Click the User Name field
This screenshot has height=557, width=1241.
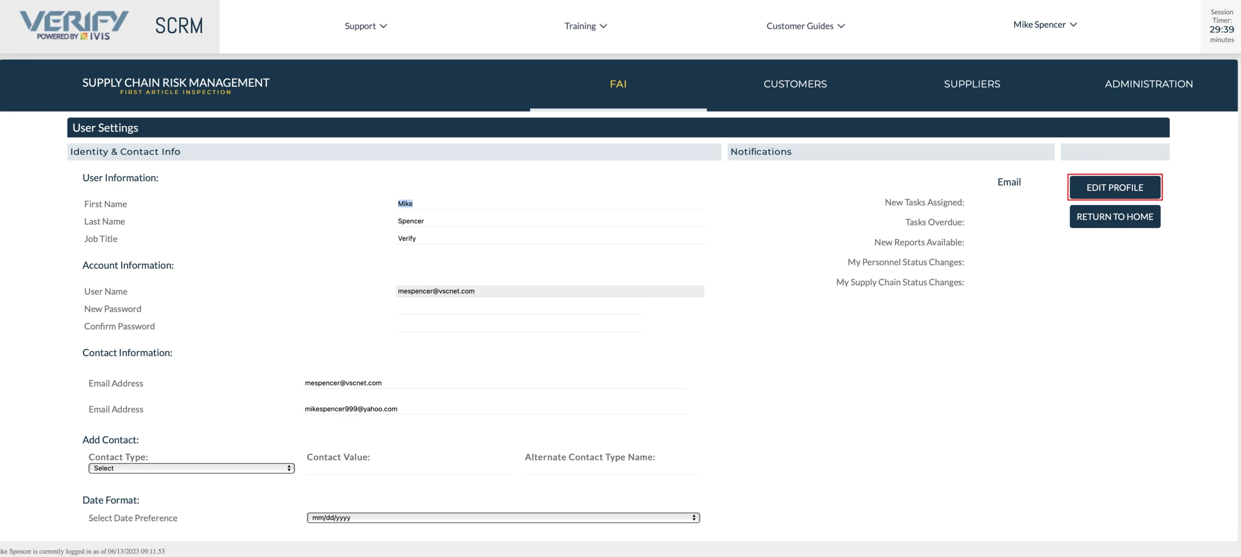pyautogui.click(x=550, y=291)
